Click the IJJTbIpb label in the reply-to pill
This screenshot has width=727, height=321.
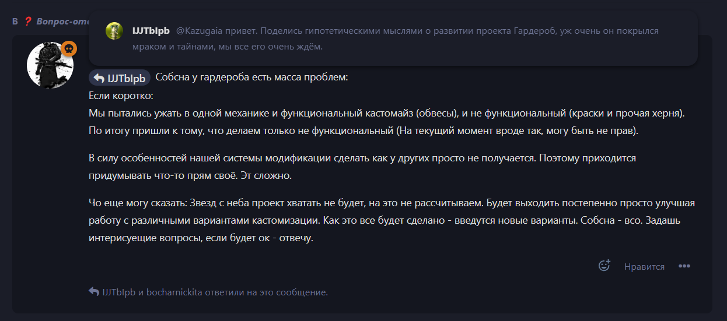127,78
